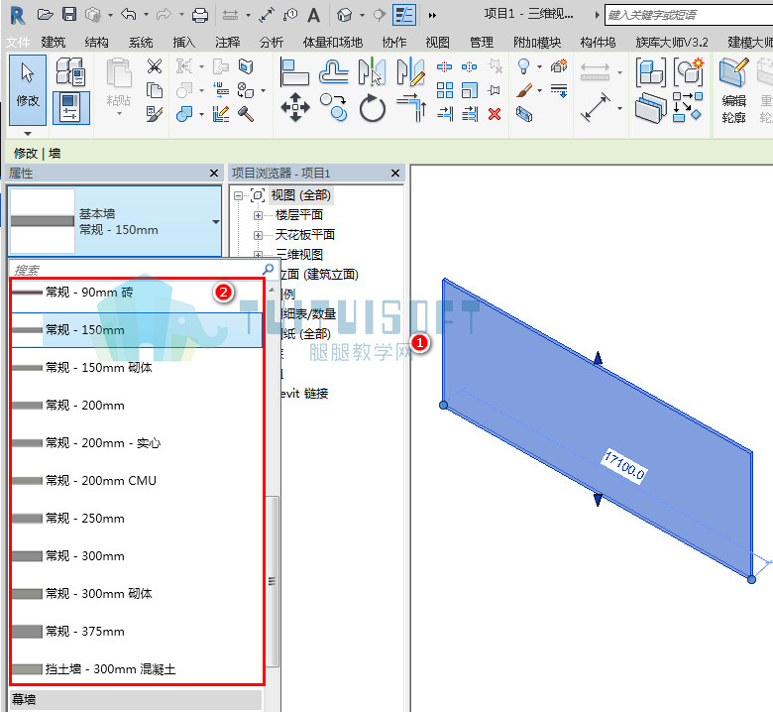Viewport: 773px width, 712px height.
Task: Open the Join Geometry dropdown arrow
Action: coord(201,114)
